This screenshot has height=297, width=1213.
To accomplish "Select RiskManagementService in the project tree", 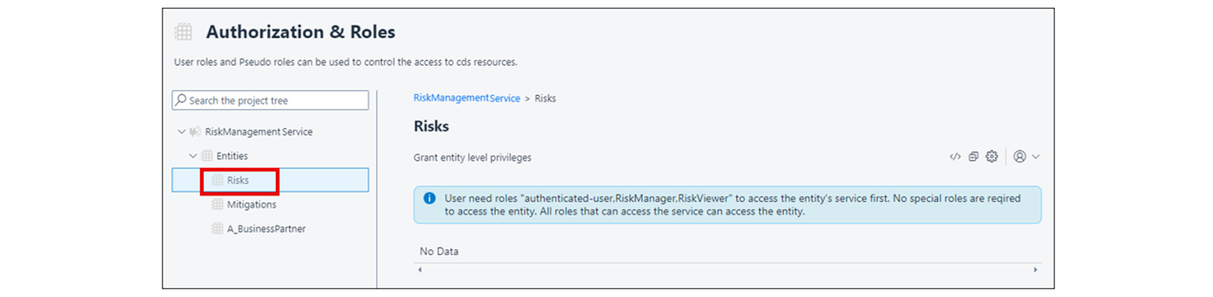I will (259, 131).
